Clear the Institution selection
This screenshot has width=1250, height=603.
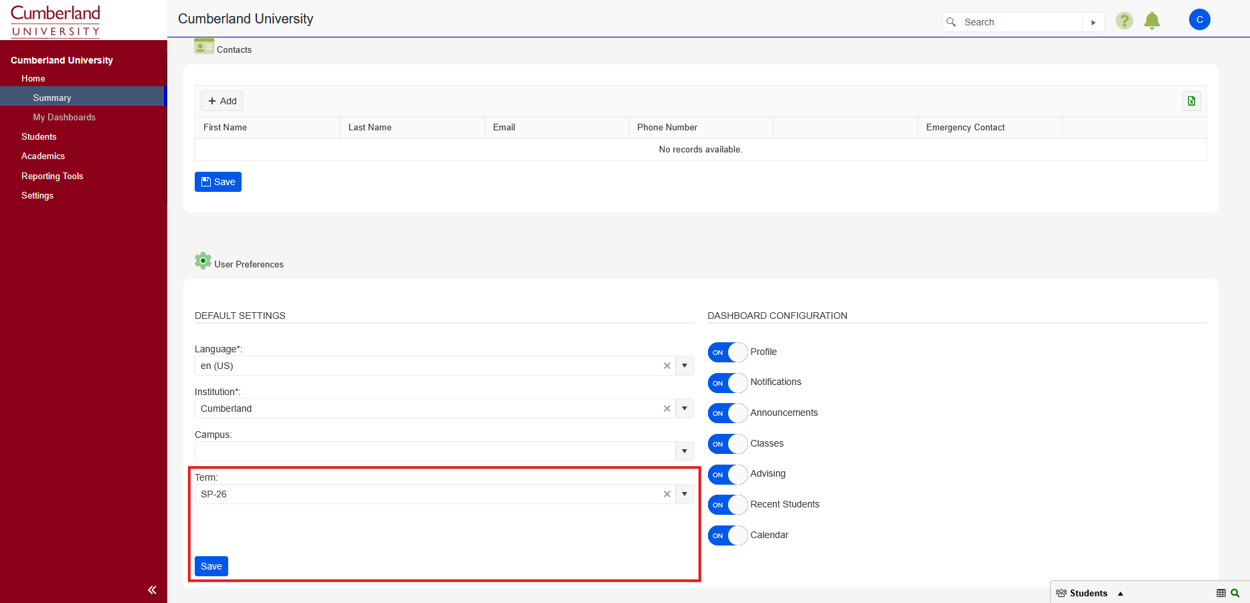coord(666,408)
